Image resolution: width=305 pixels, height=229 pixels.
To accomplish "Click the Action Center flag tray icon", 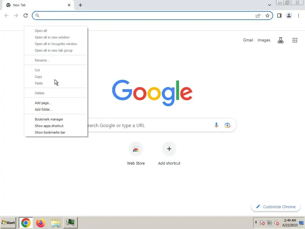I will pos(262,222).
